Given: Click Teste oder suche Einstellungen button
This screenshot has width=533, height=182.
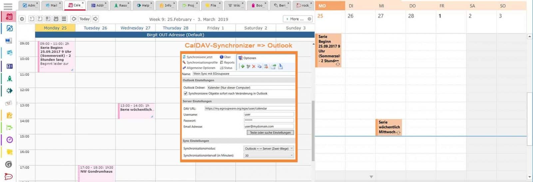Looking at the screenshot, I should click(270, 132).
